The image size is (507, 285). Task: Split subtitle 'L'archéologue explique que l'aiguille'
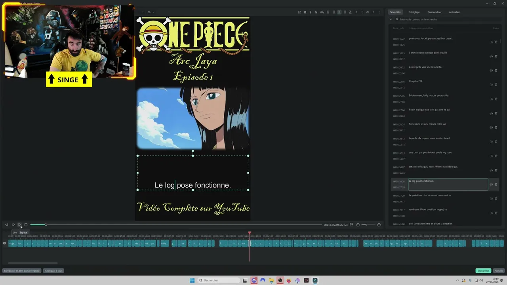point(491,56)
